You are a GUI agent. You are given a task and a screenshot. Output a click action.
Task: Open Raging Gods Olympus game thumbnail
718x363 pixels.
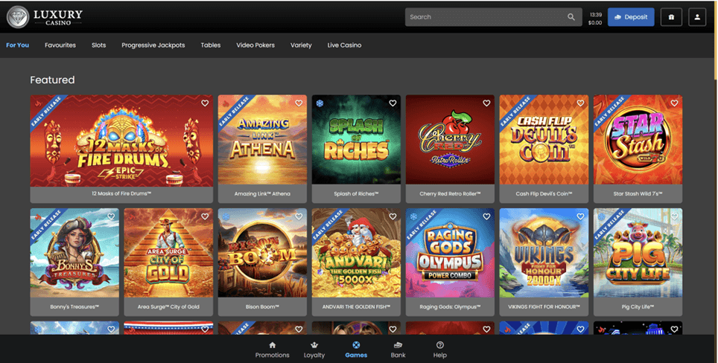(x=450, y=253)
